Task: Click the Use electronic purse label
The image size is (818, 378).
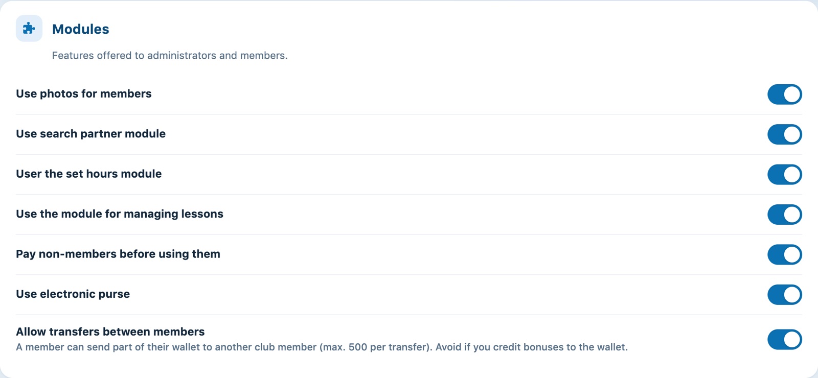Action: (73, 294)
